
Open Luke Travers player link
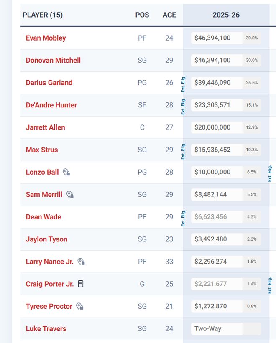[46, 328]
